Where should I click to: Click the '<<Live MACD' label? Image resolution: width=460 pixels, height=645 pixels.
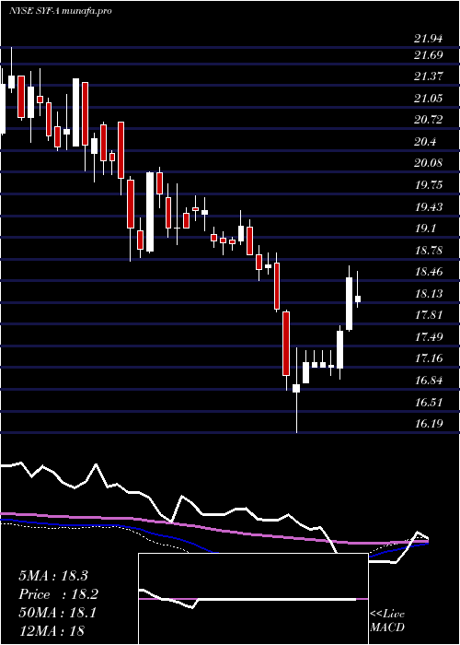(x=387, y=620)
